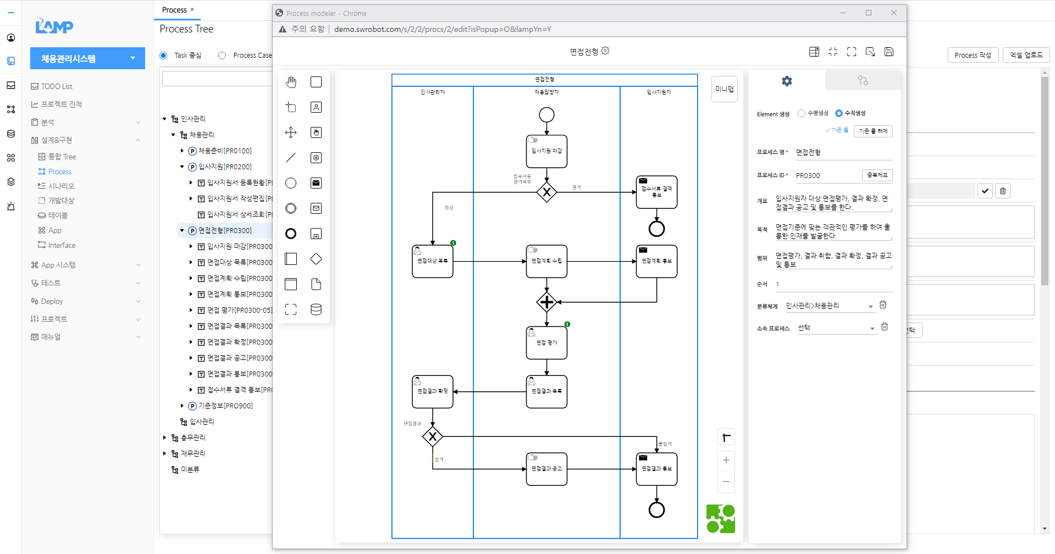The width and height of the screenshot is (1055, 554).
Task: Expand the 분석 sidebar menu
Action: click(85, 122)
